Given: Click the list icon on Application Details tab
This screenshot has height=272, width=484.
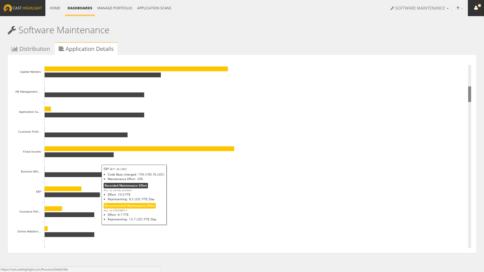Looking at the screenshot, I should (61, 49).
